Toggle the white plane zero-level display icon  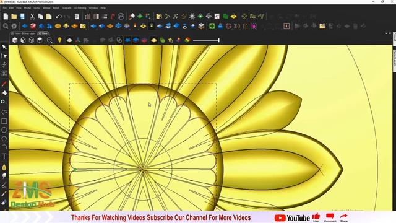pos(69,40)
